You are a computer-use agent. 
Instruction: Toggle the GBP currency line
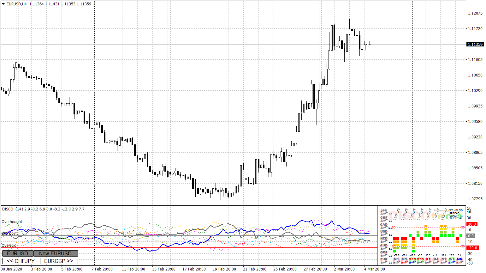pyautogui.click(x=384, y=252)
